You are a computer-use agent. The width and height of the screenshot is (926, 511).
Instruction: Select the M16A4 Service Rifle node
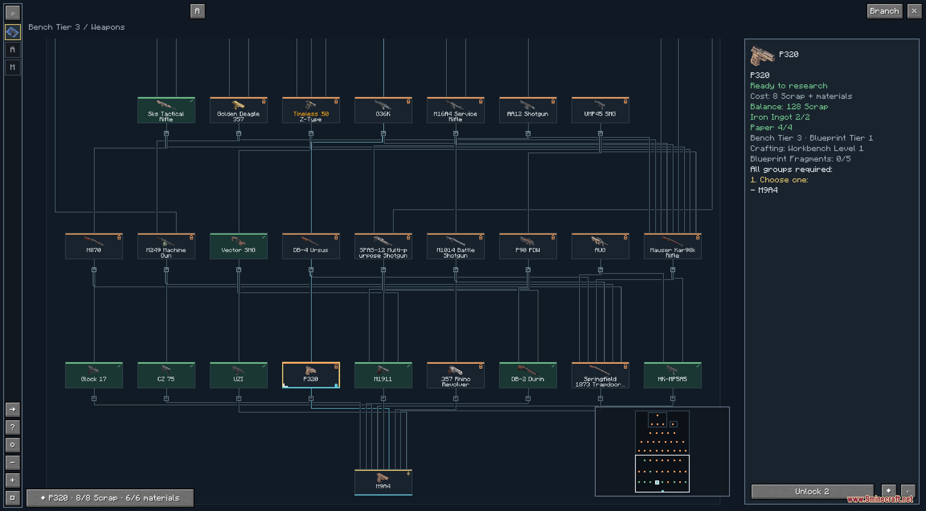[456, 110]
